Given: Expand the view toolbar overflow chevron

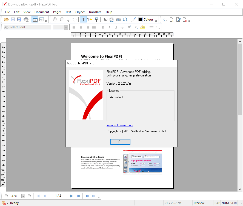Looking at the screenshot, I should coord(46,21).
